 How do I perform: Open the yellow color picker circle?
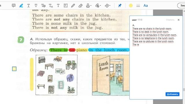(x=131, y=5)
